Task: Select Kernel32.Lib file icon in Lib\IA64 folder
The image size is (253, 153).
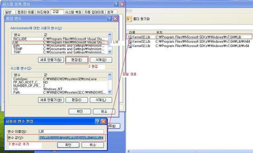Action: click(x=130, y=42)
